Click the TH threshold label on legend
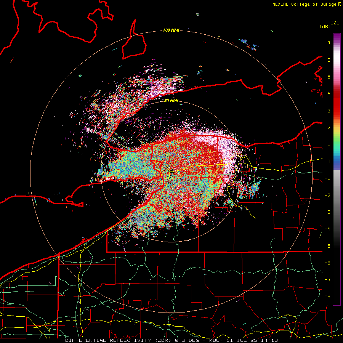The height and width of the screenshot is (343, 343). (327, 297)
